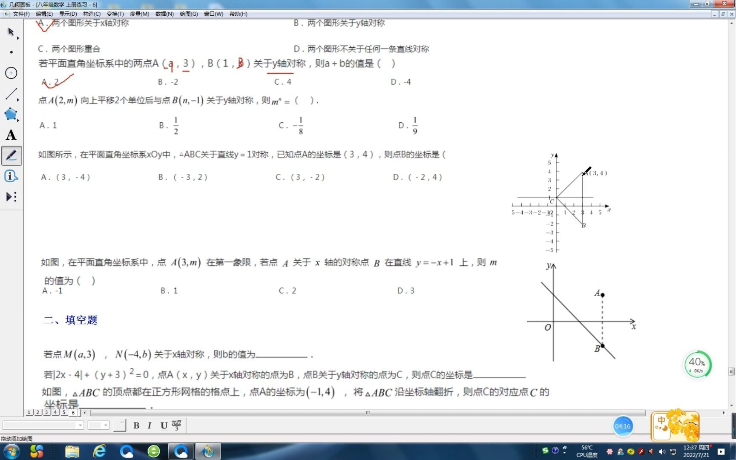Select the Straightedge line tool
736x460 pixels.
tap(11, 94)
